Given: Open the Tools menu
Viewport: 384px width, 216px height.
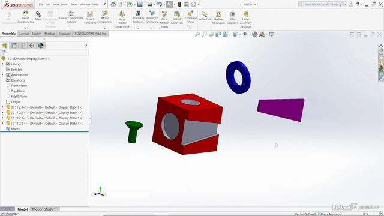Looking at the screenshot, I should point(74,4).
